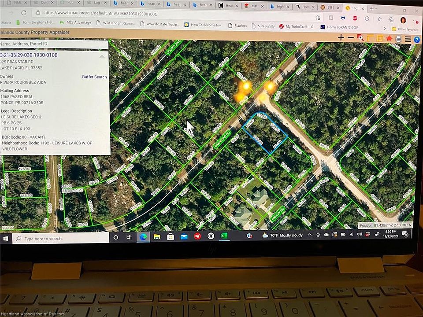Print the map with the printer icon
Screen dimensions: 423x317
(398, 39)
